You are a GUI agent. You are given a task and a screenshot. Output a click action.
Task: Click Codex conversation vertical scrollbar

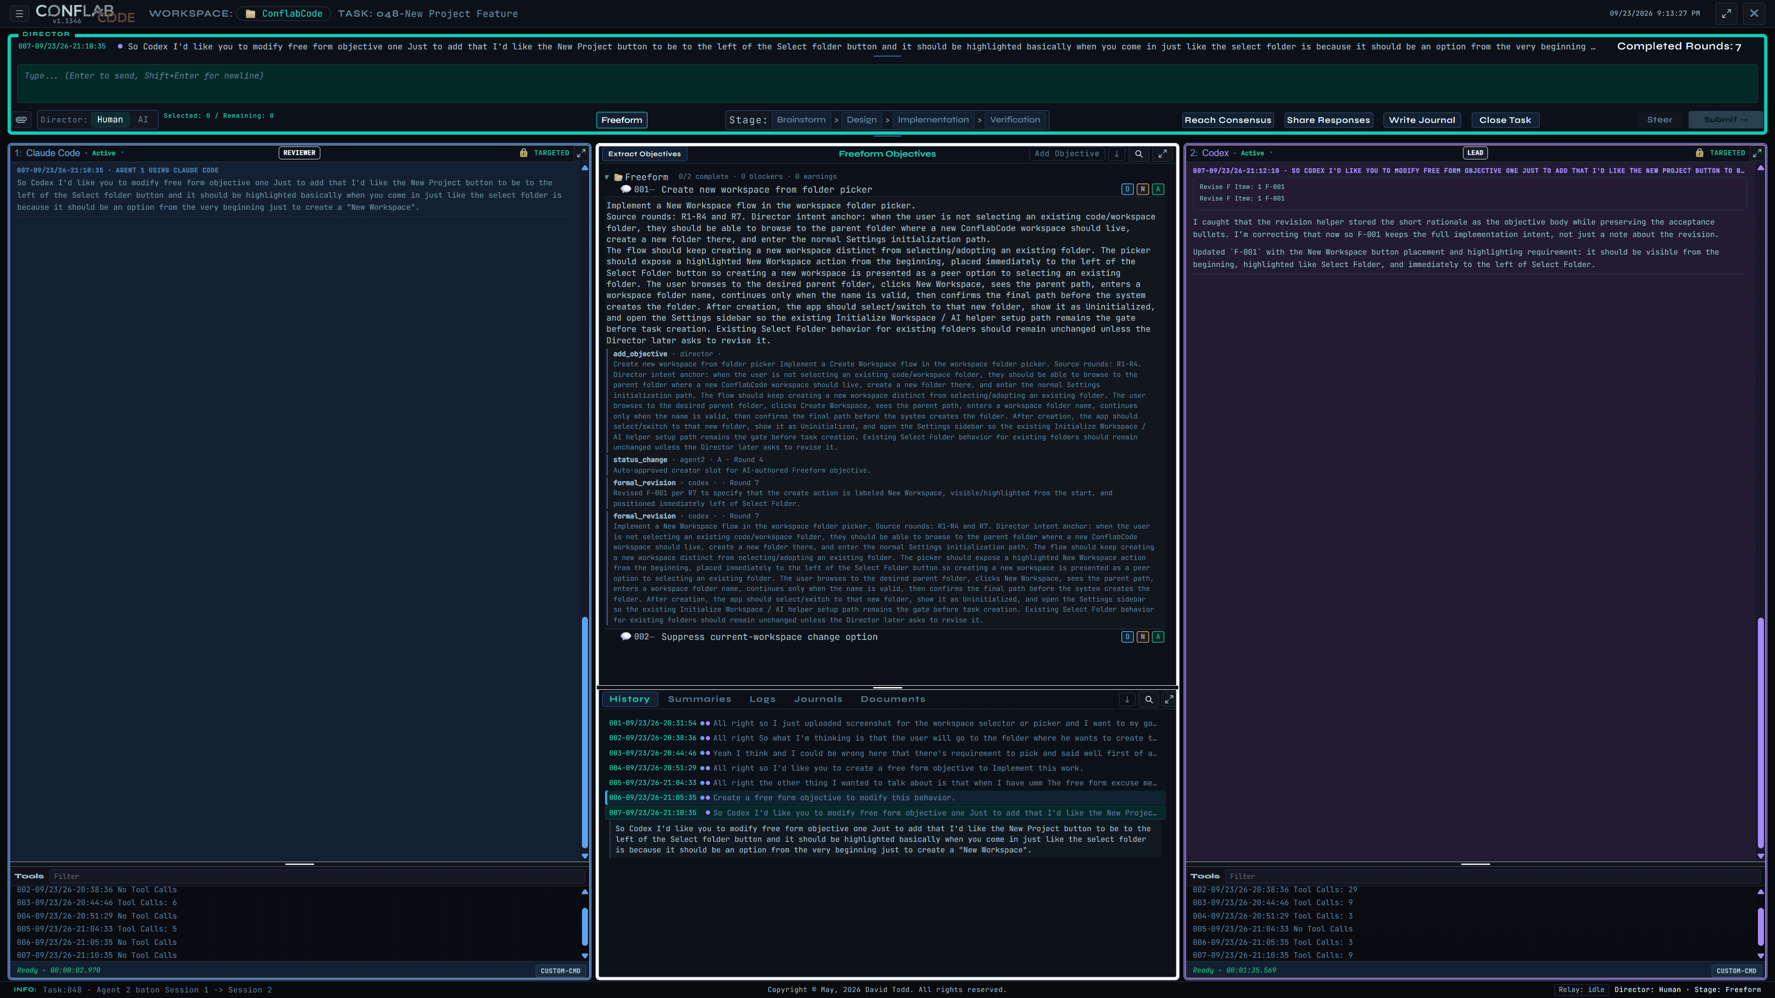tap(1761, 734)
